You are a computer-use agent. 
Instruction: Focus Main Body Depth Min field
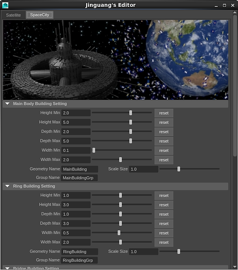(x=76, y=132)
